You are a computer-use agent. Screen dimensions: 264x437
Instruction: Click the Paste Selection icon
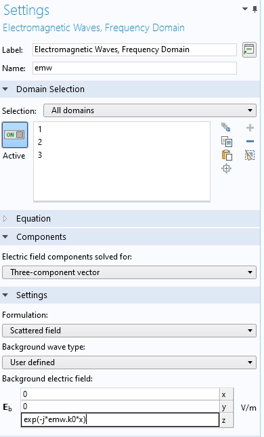point(227,155)
